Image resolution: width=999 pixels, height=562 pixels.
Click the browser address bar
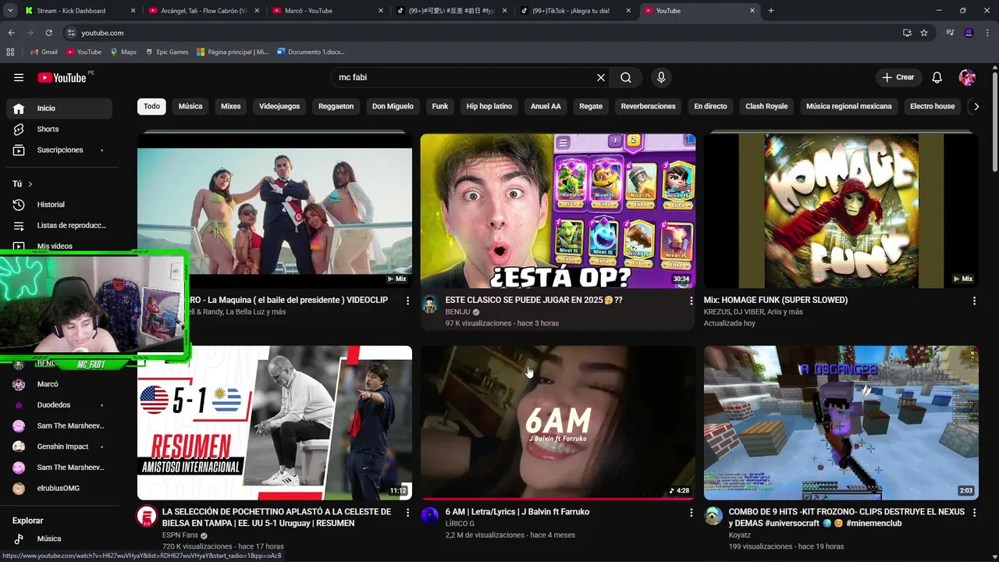click(x=484, y=33)
